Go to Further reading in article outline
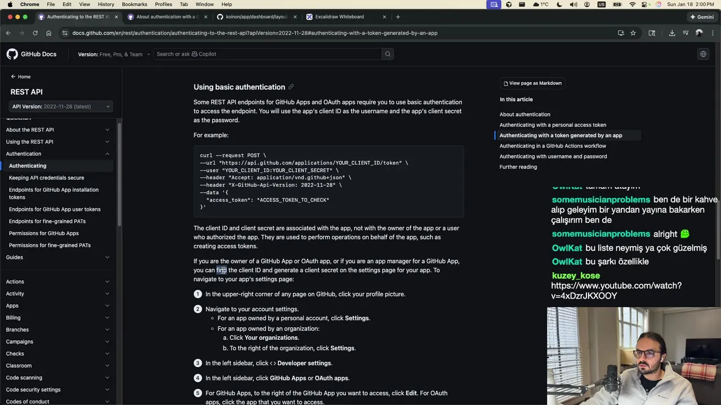The height and width of the screenshot is (405, 721). point(518,167)
